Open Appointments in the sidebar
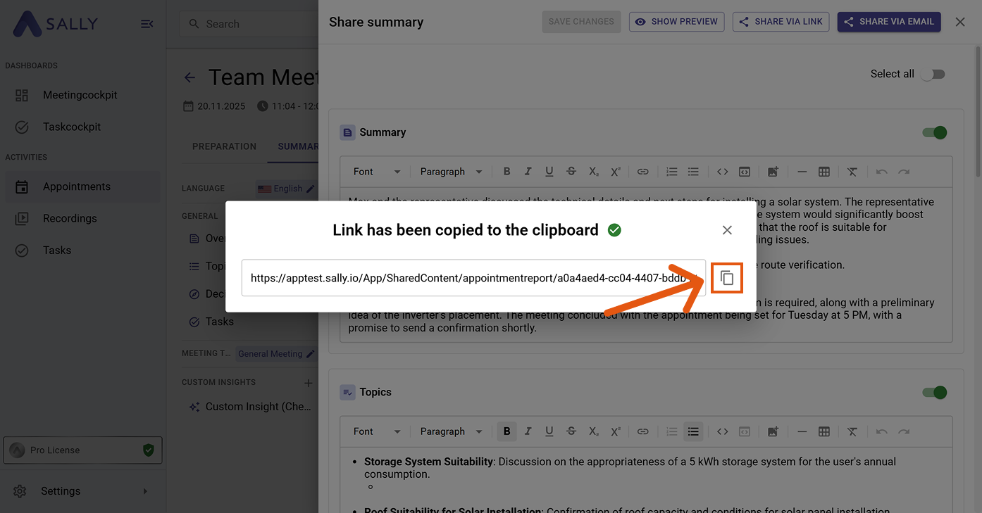This screenshot has height=513, width=982. 76,186
